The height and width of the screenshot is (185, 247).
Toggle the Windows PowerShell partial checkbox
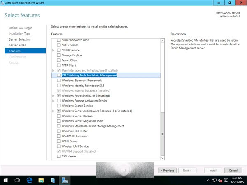[x=58, y=96]
